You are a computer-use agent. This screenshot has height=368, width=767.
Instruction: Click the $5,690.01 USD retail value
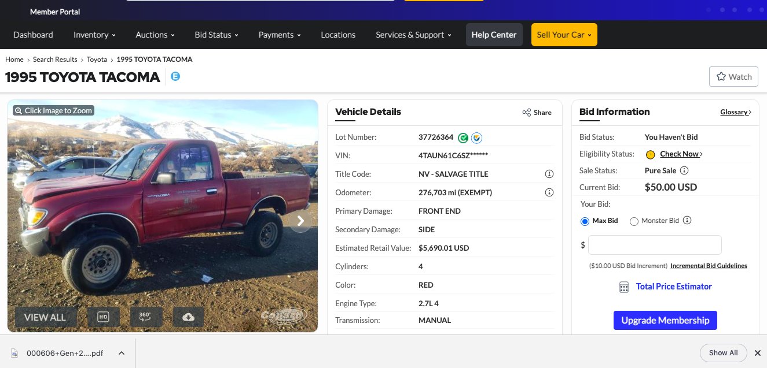tap(443, 248)
